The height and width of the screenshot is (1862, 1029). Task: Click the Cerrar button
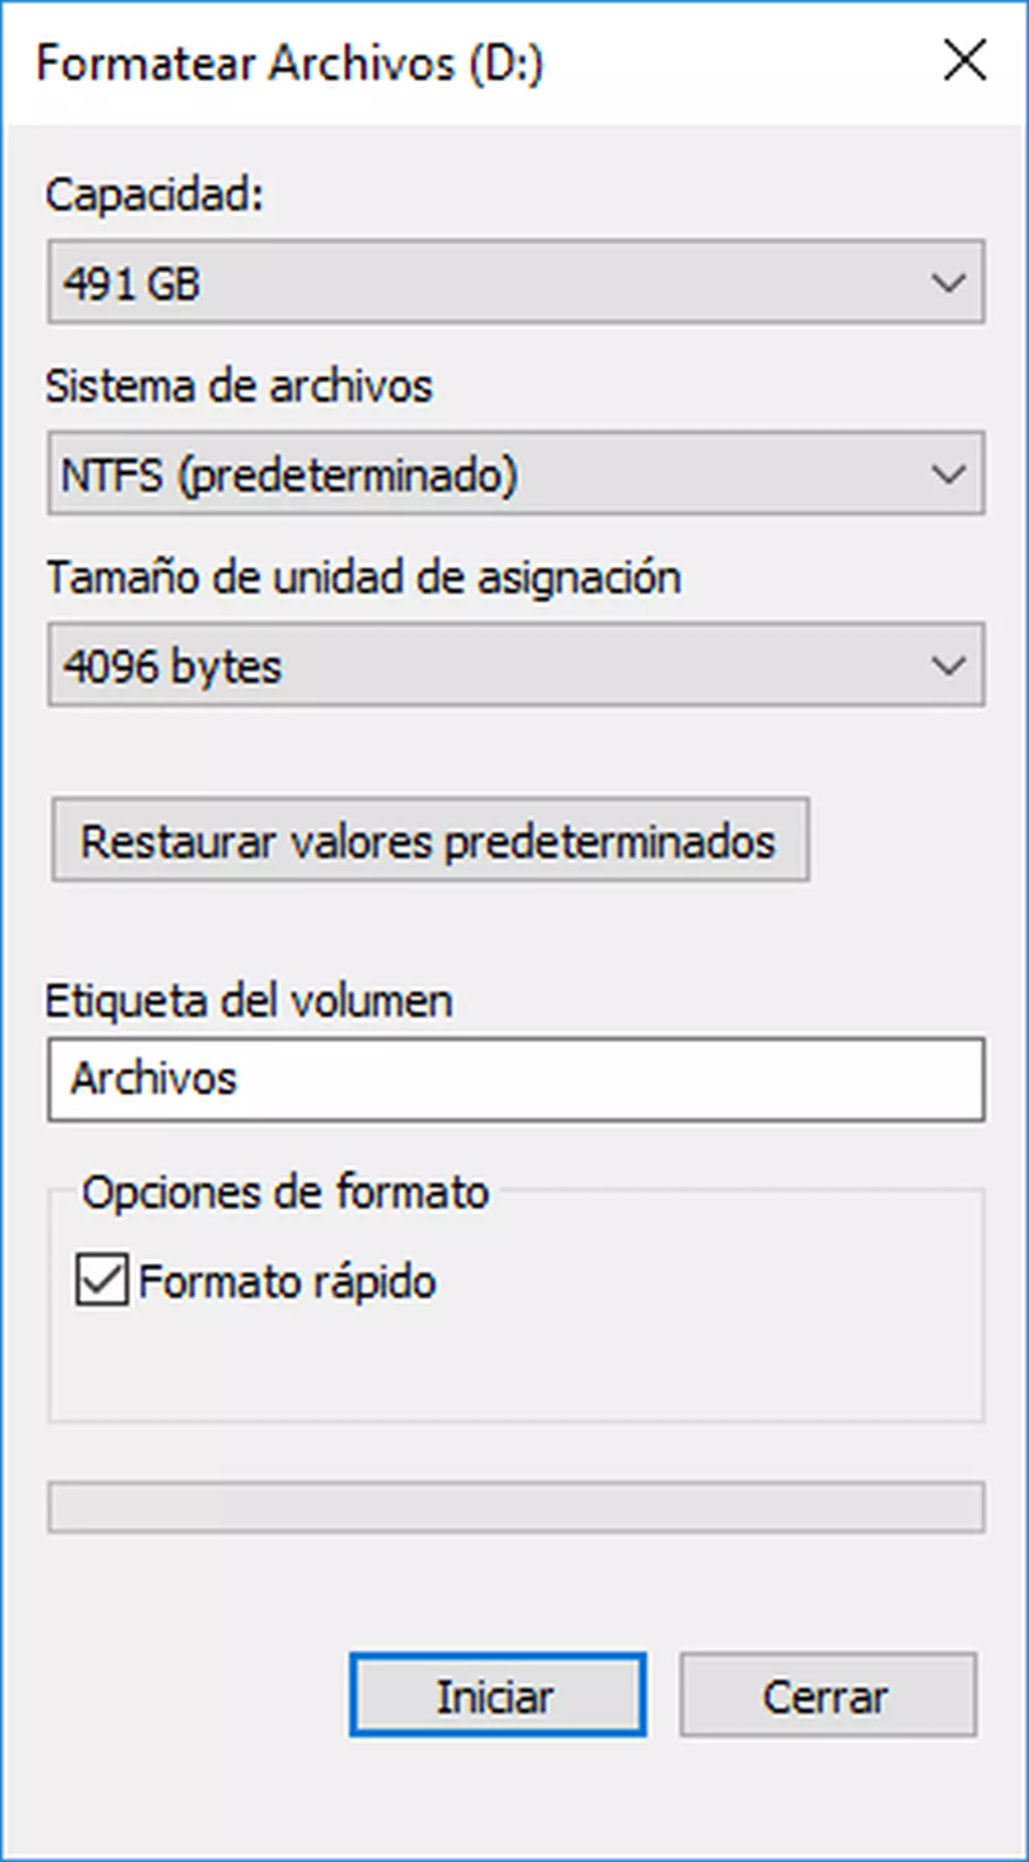click(x=826, y=1696)
